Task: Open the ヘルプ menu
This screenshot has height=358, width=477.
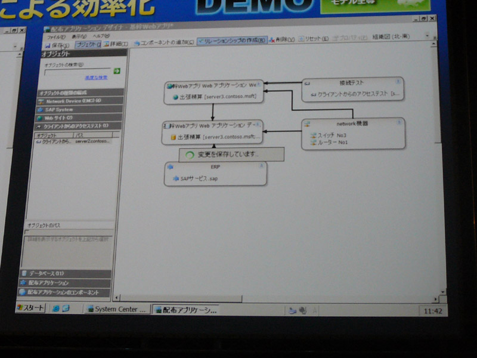Action: pyautogui.click(x=101, y=36)
